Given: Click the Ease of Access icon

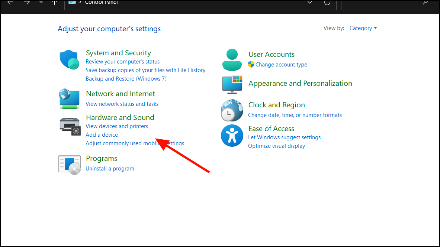Looking at the screenshot, I should 232,136.
